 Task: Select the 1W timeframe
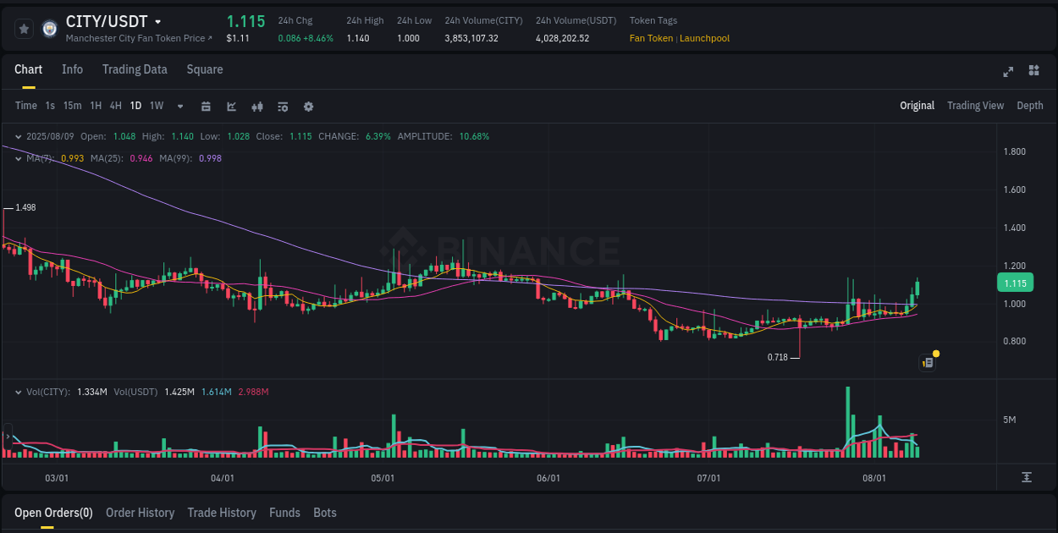pos(156,106)
